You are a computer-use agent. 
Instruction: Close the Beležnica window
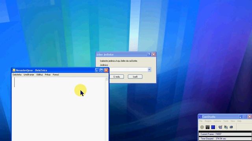(106, 70)
